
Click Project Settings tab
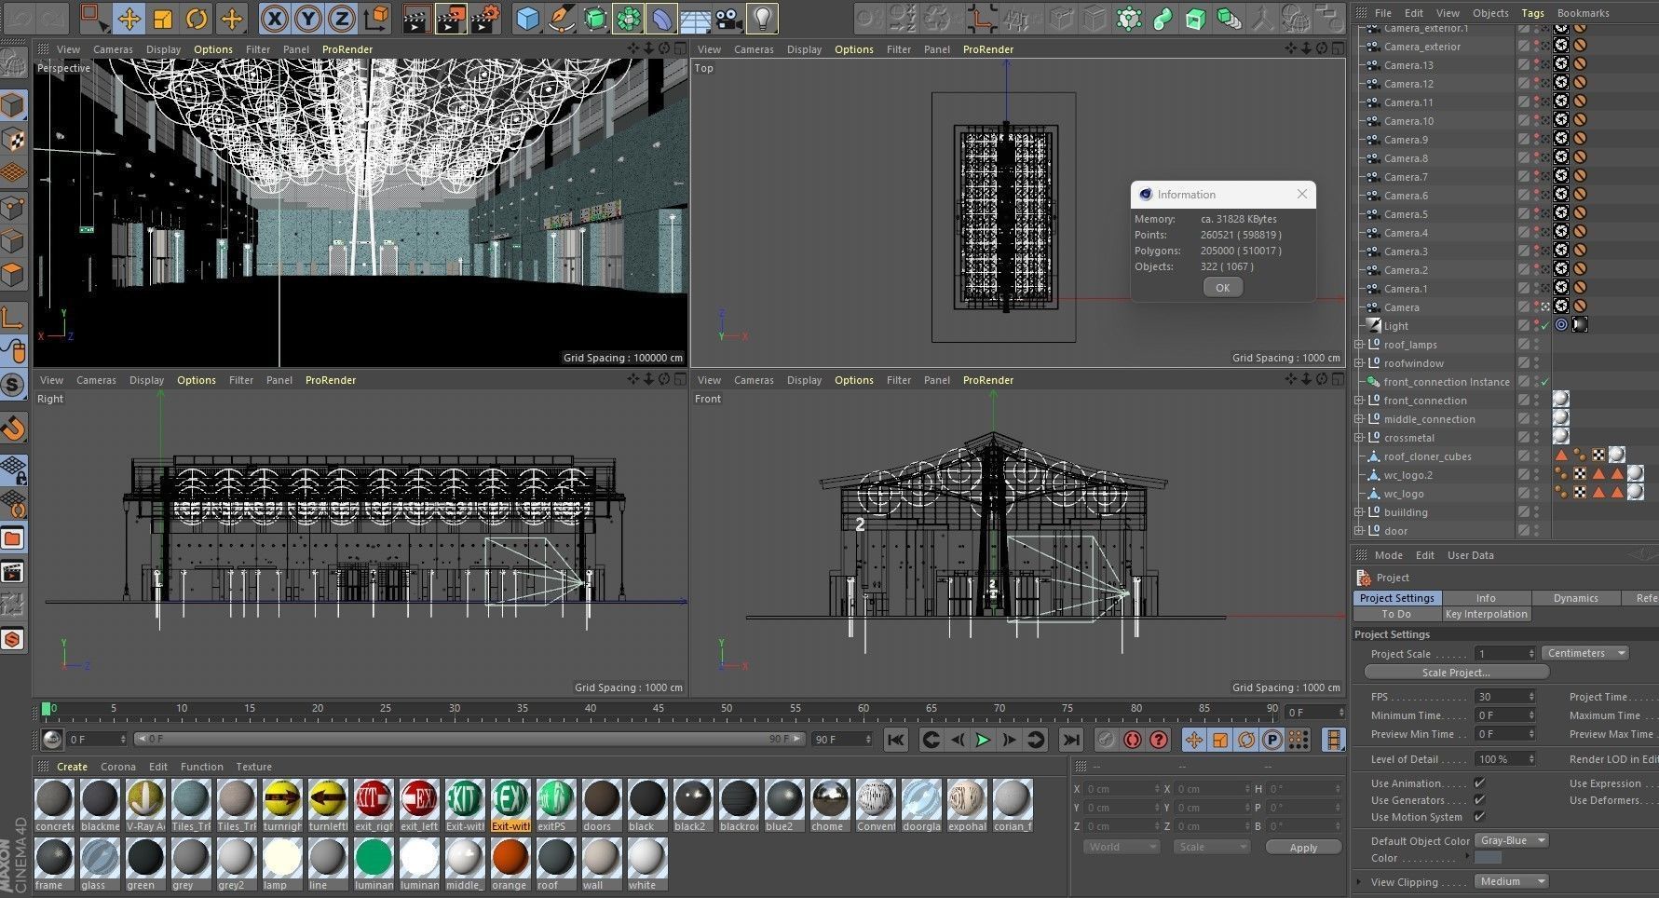coord(1396,598)
